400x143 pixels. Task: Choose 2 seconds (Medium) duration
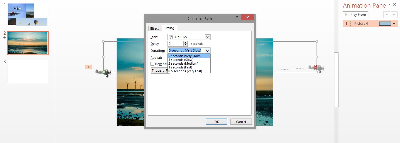tap(189, 63)
